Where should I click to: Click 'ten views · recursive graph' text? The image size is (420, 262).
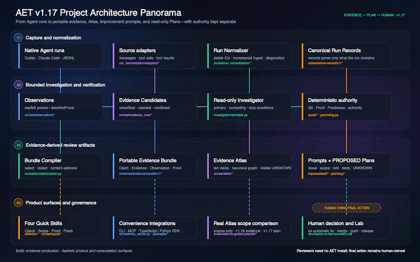coord(235,168)
